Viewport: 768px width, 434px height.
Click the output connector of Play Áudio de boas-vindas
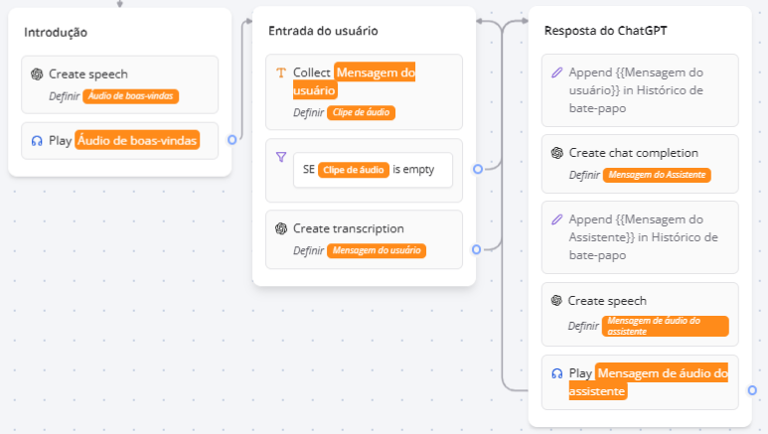(x=232, y=140)
